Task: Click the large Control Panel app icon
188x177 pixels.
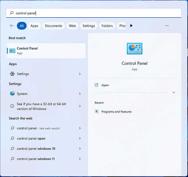Action: point(135,49)
